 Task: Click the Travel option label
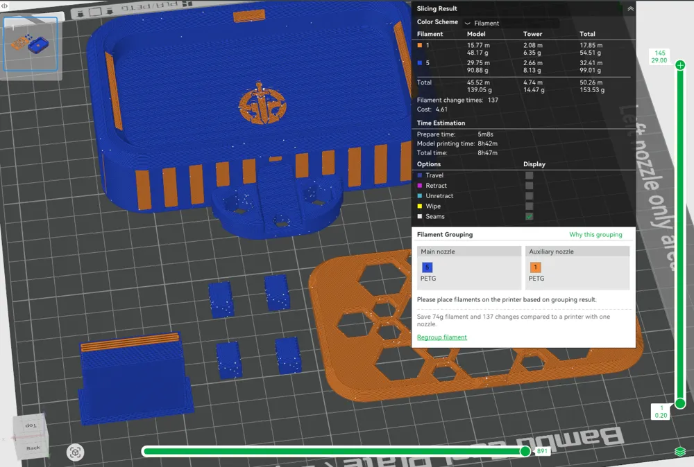434,175
